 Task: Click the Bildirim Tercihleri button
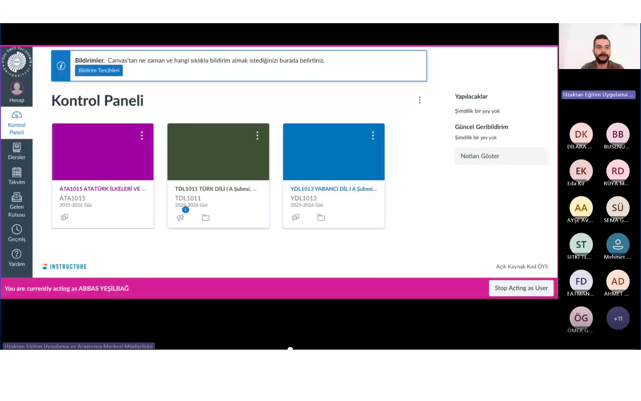pyautogui.click(x=99, y=70)
